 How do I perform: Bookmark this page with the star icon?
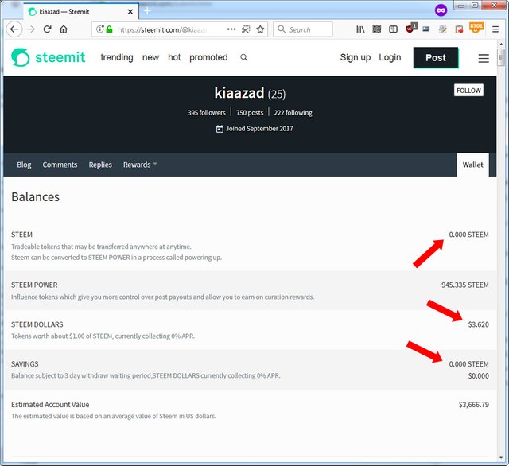click(x=260, y=29)
